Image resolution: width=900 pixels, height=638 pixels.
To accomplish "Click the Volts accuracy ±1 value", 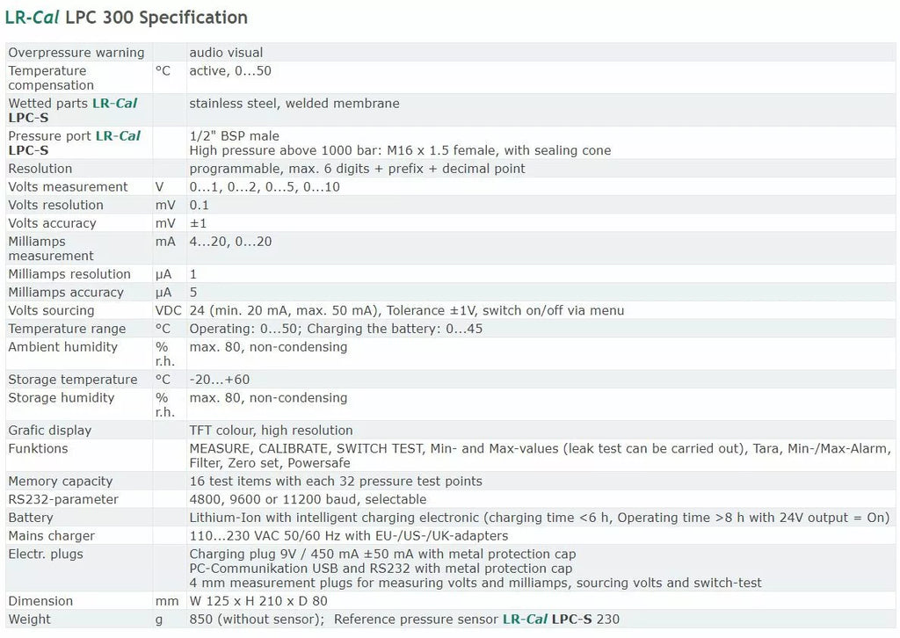I will [x=198, y=223].
